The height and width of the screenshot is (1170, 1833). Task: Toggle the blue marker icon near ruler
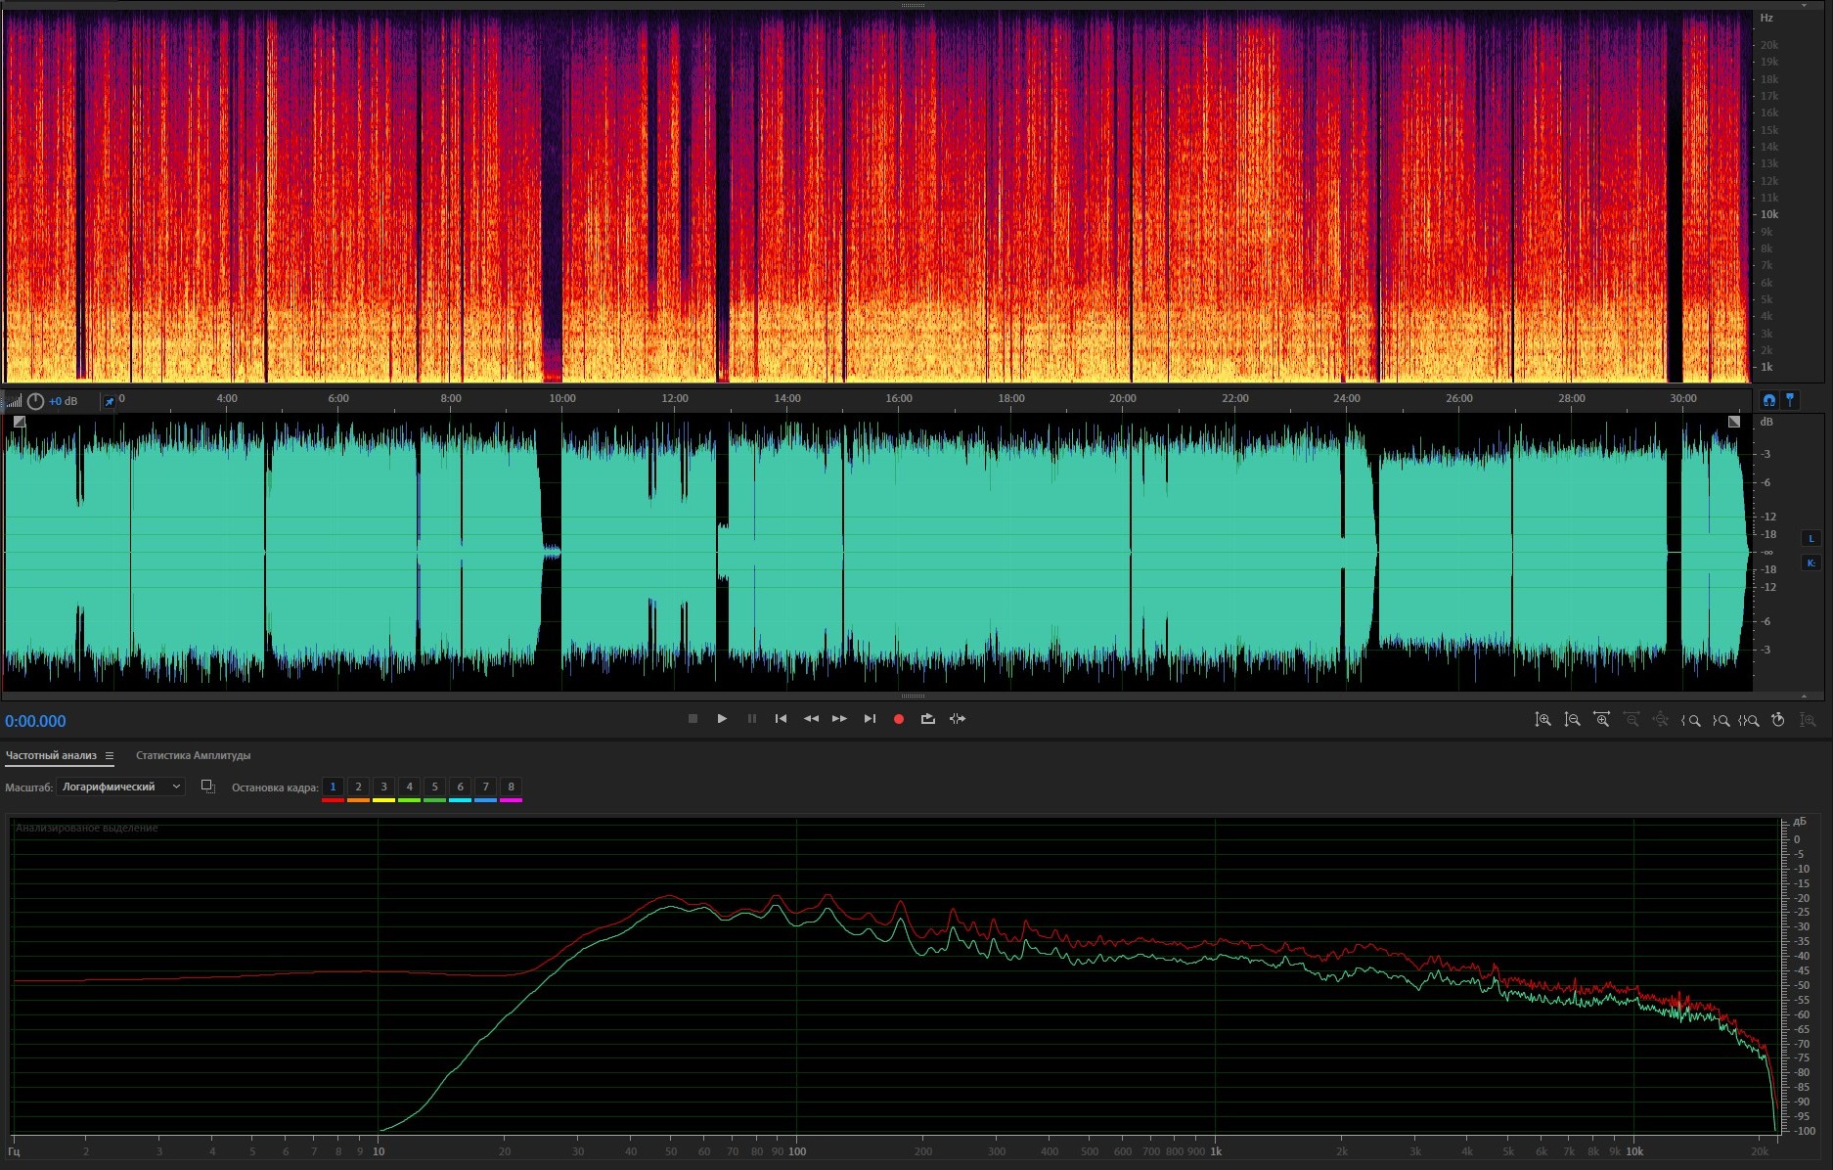[1790, 400]
